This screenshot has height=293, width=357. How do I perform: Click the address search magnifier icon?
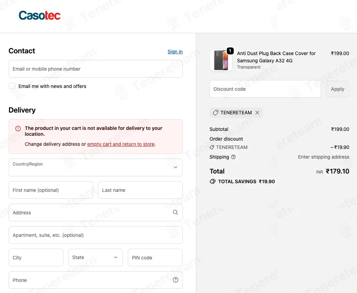click(x=176, y=212)
